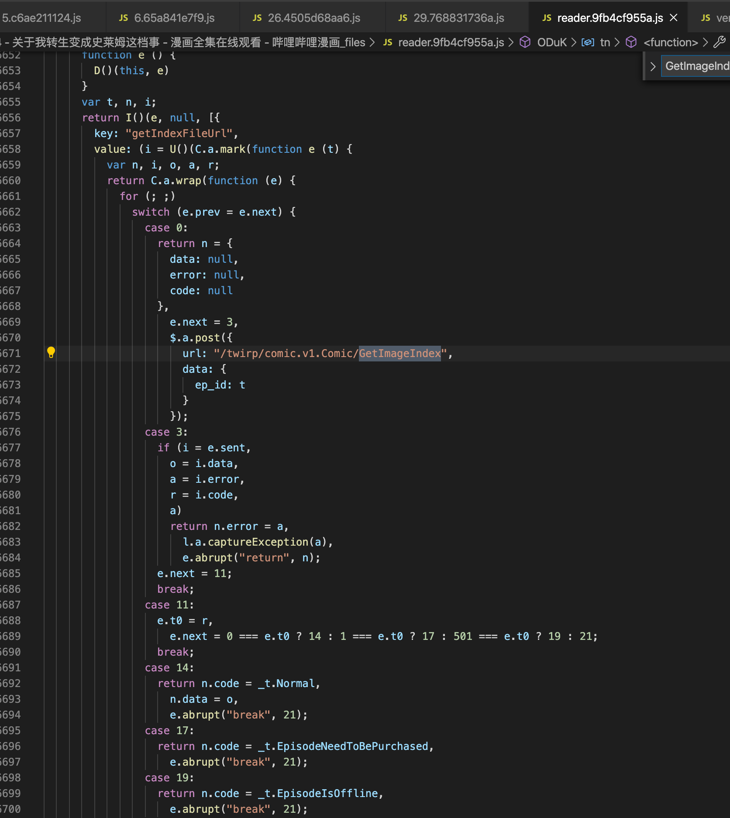Click the JS icon on 26.4505d68aa6.js tab

coord(257,18)
